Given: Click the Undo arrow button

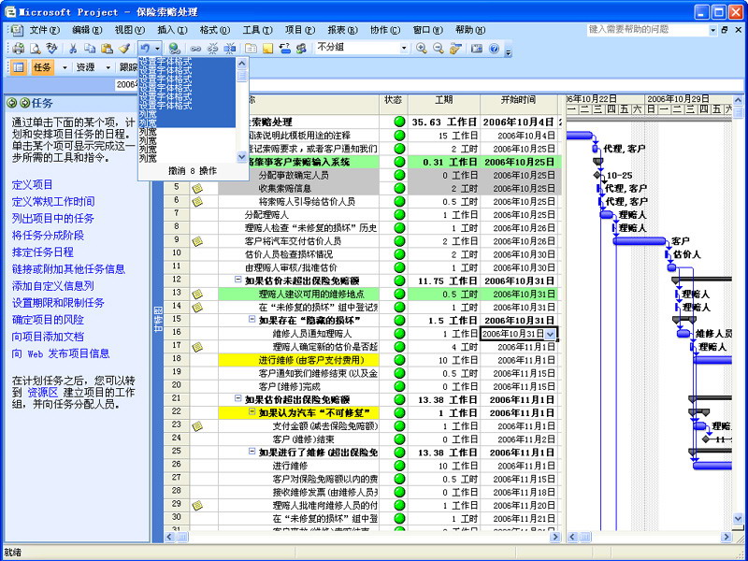Looking at the screenshot, I should 145,49.
